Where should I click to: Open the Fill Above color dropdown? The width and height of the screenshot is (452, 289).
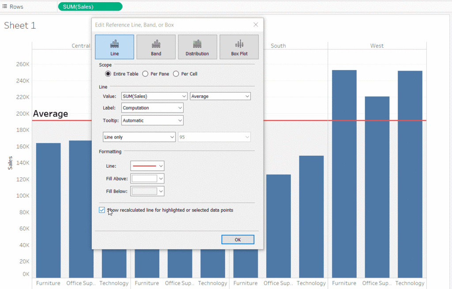click(147, 178)
